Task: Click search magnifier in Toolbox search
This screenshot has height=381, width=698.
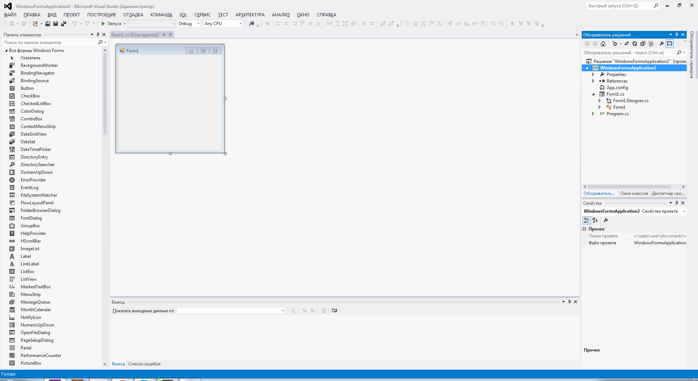Action: click(x=100, y=43)
